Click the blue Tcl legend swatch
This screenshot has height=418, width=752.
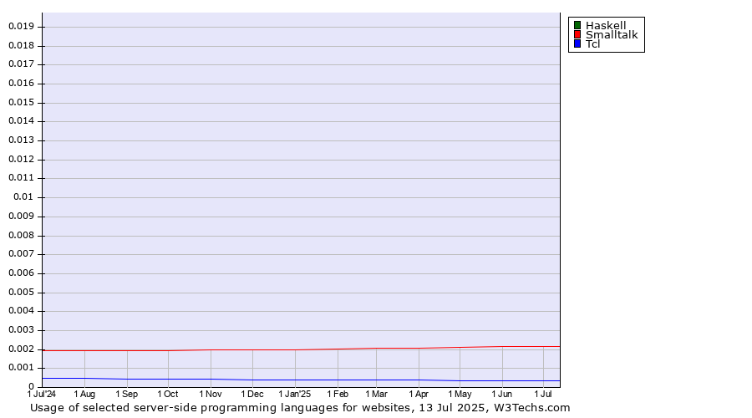click(577, 43)
